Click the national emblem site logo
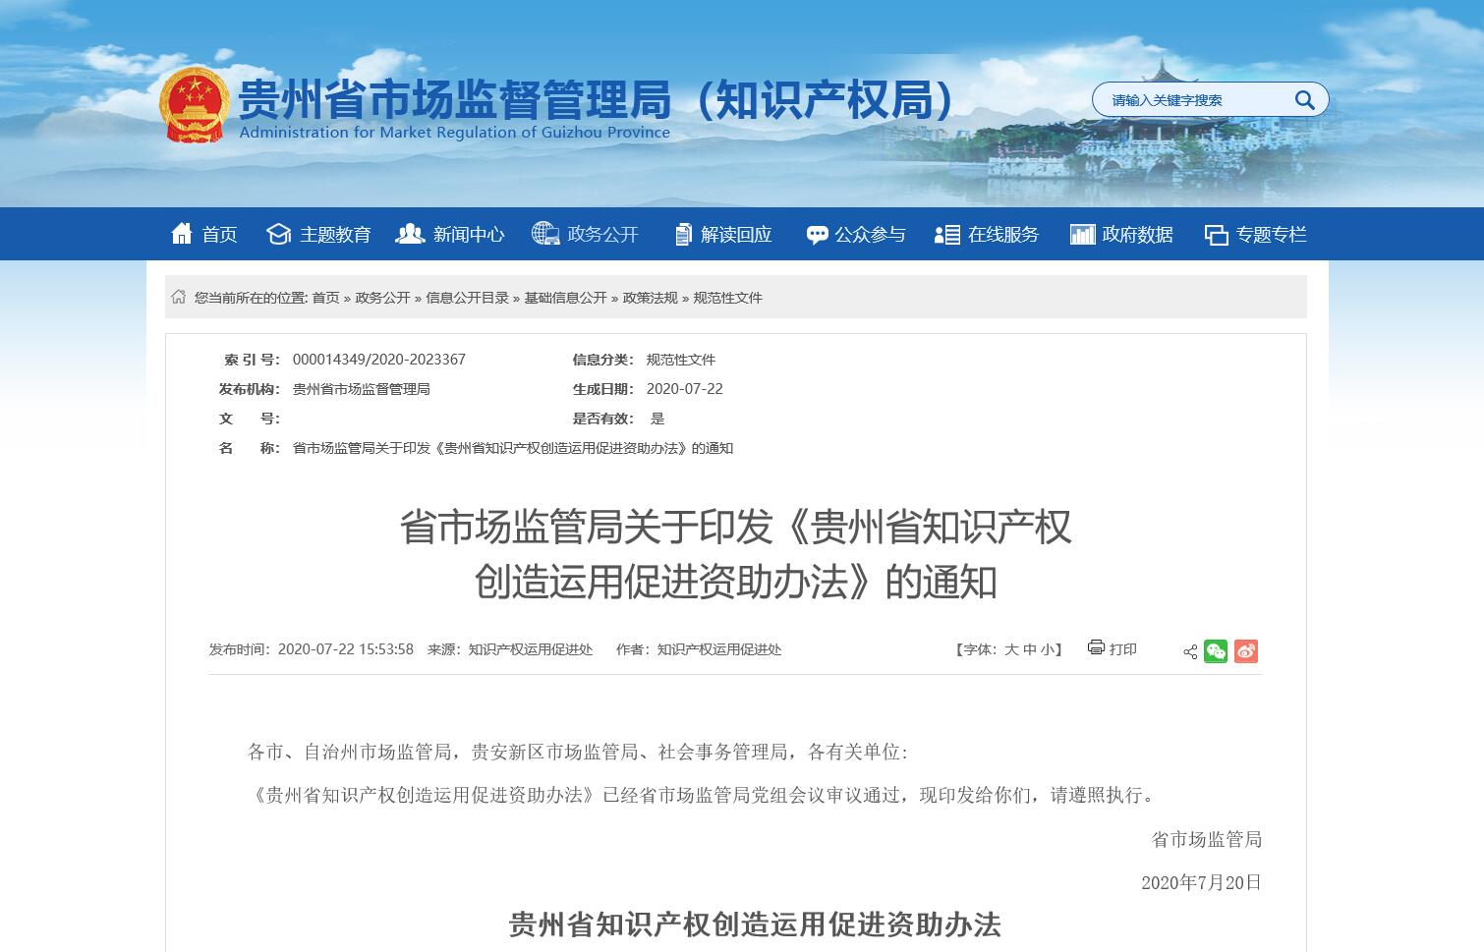The width and height of the screenshot is (1484, 952). 195,104
